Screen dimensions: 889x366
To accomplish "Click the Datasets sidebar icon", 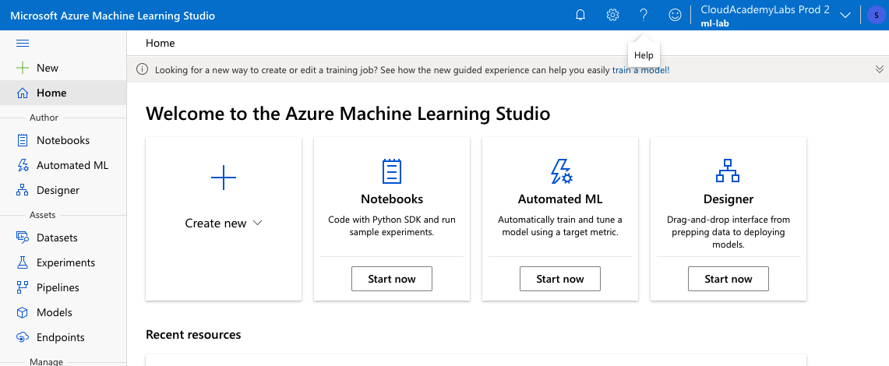I will point(23,238).
